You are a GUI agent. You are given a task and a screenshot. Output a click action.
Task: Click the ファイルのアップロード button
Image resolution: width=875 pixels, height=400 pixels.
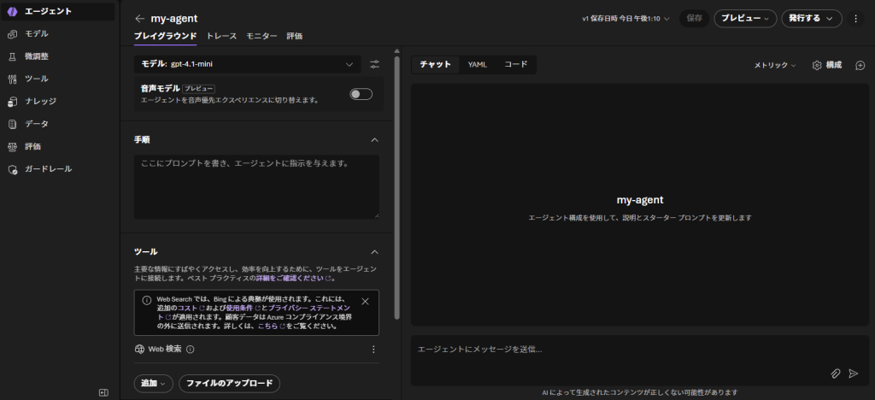[x=229, y=383]
